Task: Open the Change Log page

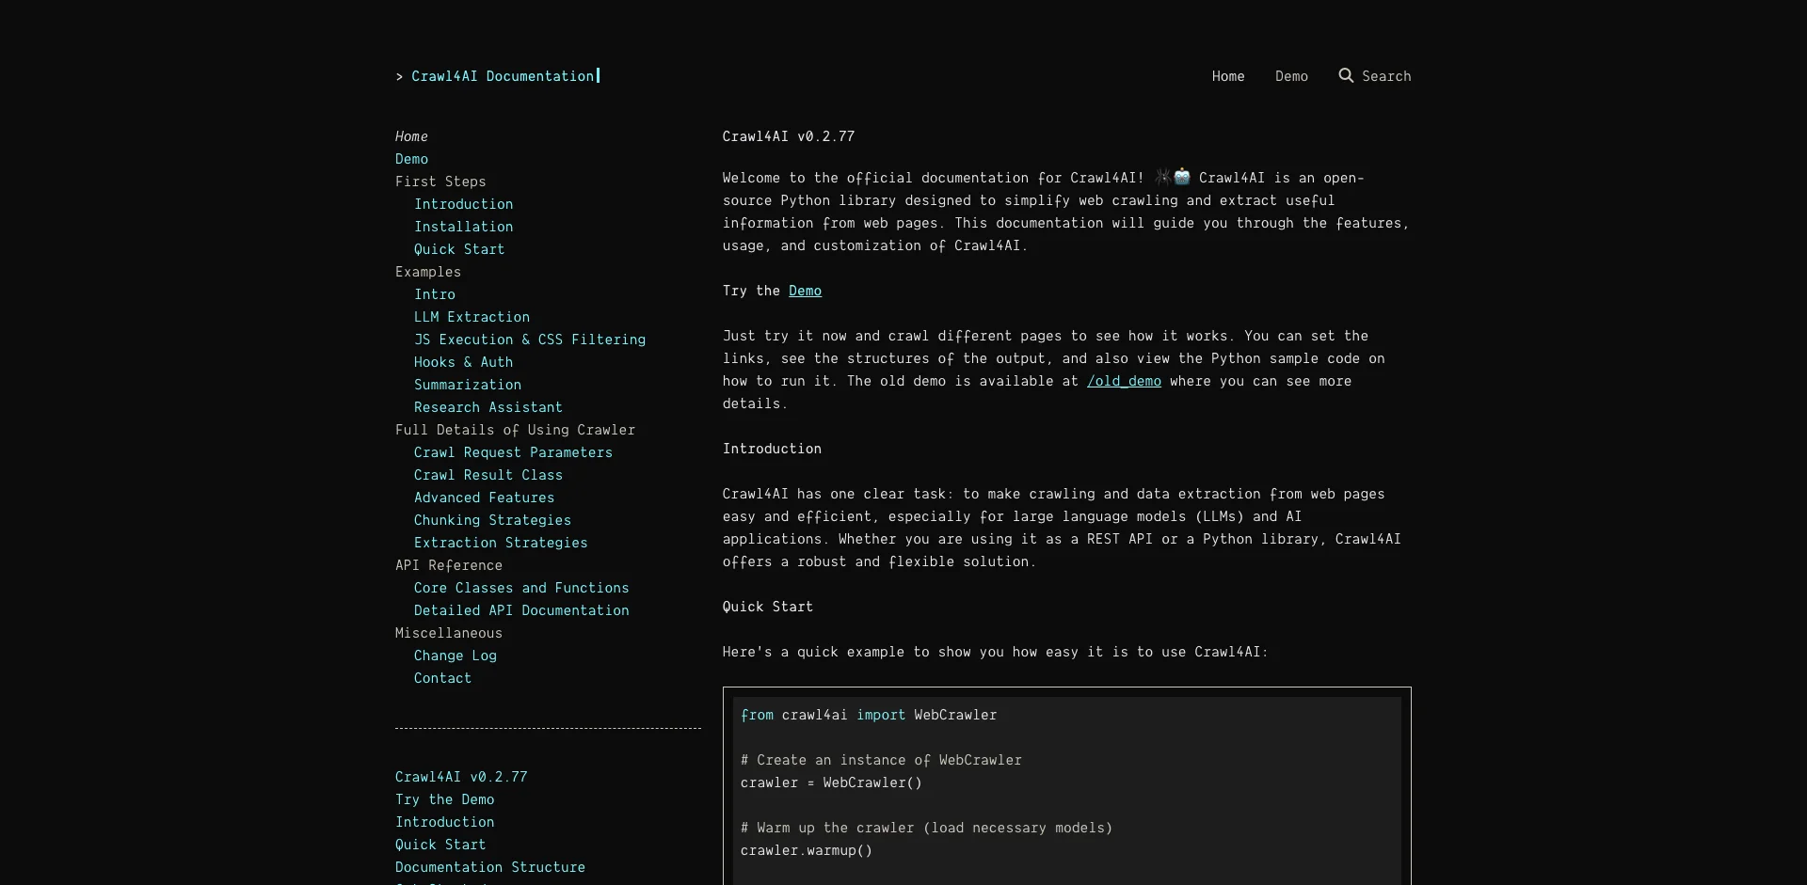Action: pos(456,656)
